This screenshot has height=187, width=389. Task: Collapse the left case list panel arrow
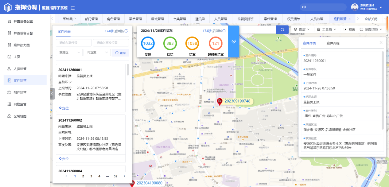click(x=52, y=94)
